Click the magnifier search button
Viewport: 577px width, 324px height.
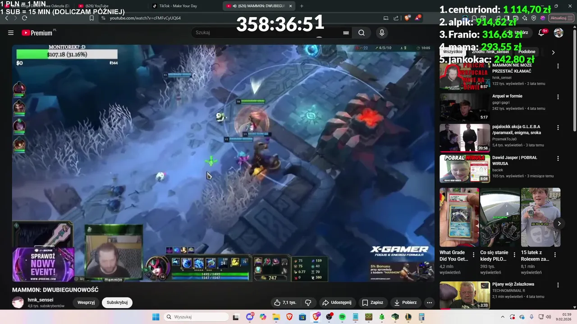(x=362, y=33)
